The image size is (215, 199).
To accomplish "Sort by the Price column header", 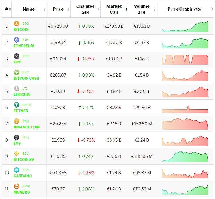I will (58, 9).
